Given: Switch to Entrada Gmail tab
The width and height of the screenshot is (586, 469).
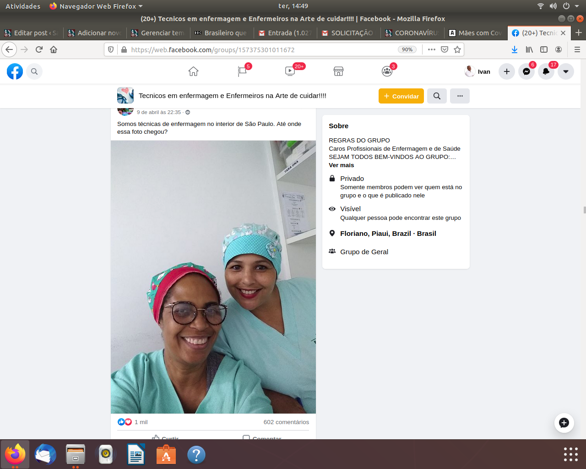Looking at the screenshot, I should pyautogui.click(x=285, y=33).
